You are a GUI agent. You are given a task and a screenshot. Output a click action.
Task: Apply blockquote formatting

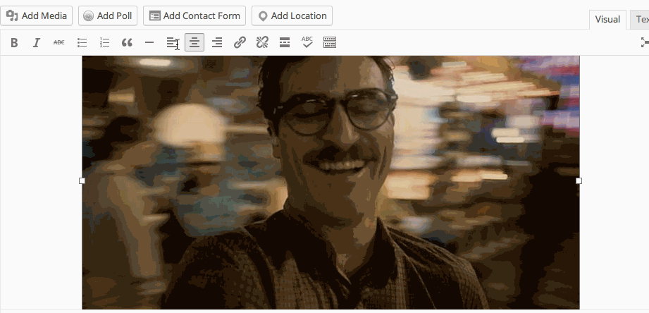(127, 43)
